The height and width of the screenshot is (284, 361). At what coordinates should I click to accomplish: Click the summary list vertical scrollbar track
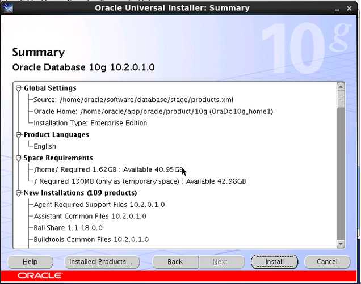tap(341, 173)
